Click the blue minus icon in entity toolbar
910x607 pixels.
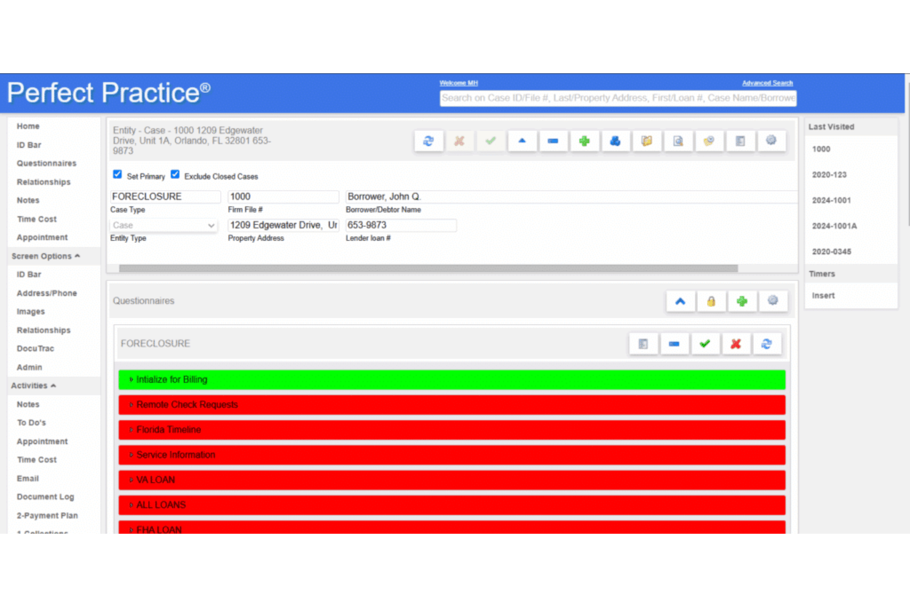(x=553, y=141)
